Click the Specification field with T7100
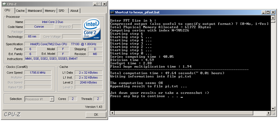Screen dimensions: 278x121 [x=63, y=44]
